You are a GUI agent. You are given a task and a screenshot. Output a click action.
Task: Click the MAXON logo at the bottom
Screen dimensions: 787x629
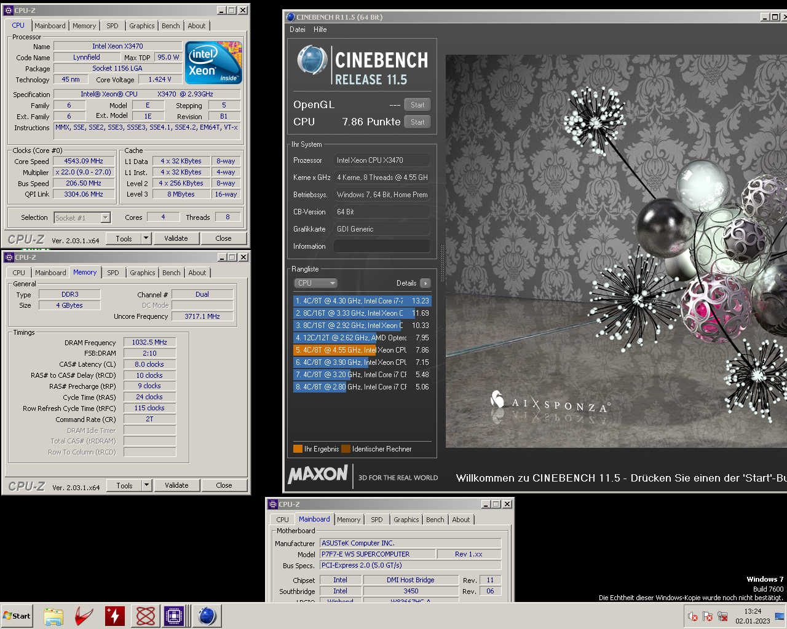(x=318, y=474)
